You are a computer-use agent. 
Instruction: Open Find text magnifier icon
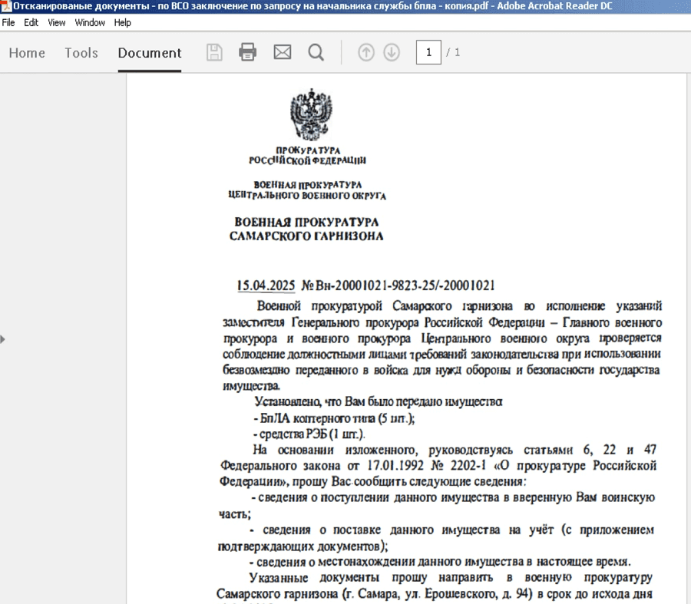pyautogui.click(x=316, y=52)
